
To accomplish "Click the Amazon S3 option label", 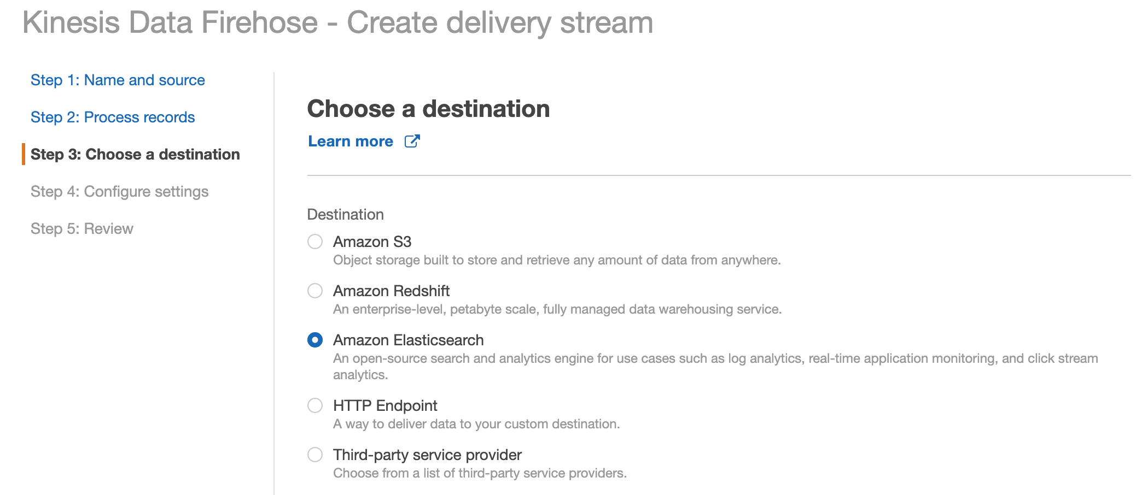I will [x=372, y=241].
